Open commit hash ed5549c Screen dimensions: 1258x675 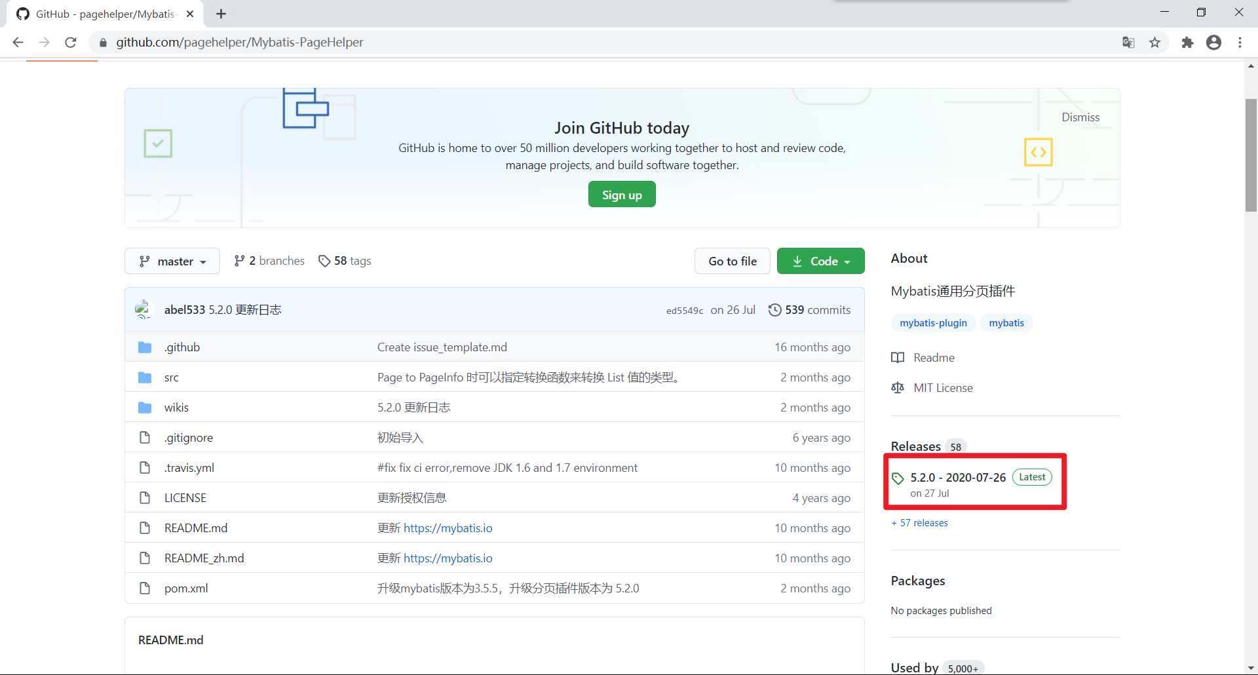point(685,311)
